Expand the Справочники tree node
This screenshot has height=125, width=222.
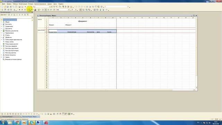click(x=1, y=26)
